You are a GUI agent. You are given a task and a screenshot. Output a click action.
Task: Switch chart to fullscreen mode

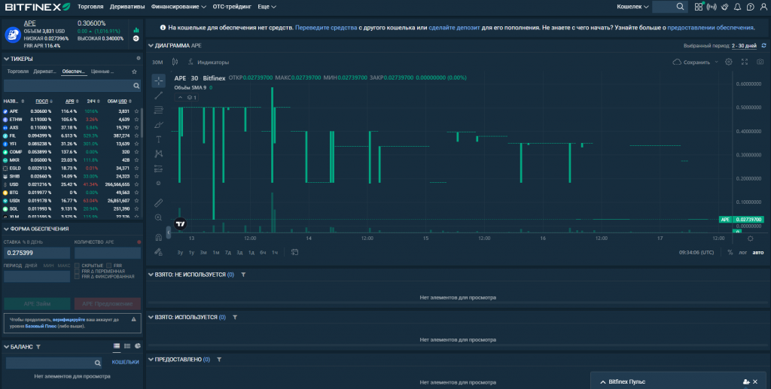[x=745, y=62]
